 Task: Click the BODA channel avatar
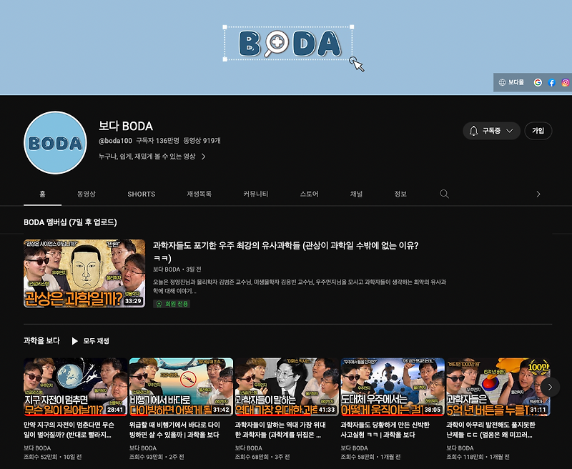point(56,142)
